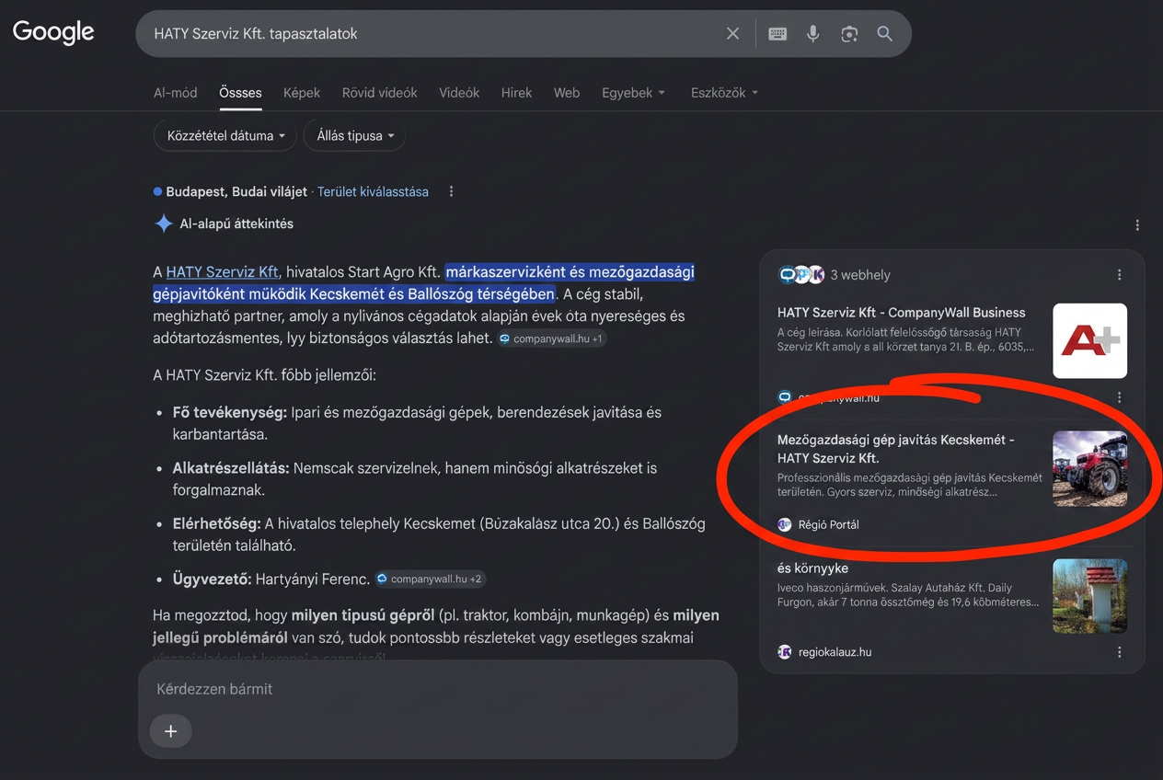Click the Fő tevékenység bullet text

coord(417,423)
